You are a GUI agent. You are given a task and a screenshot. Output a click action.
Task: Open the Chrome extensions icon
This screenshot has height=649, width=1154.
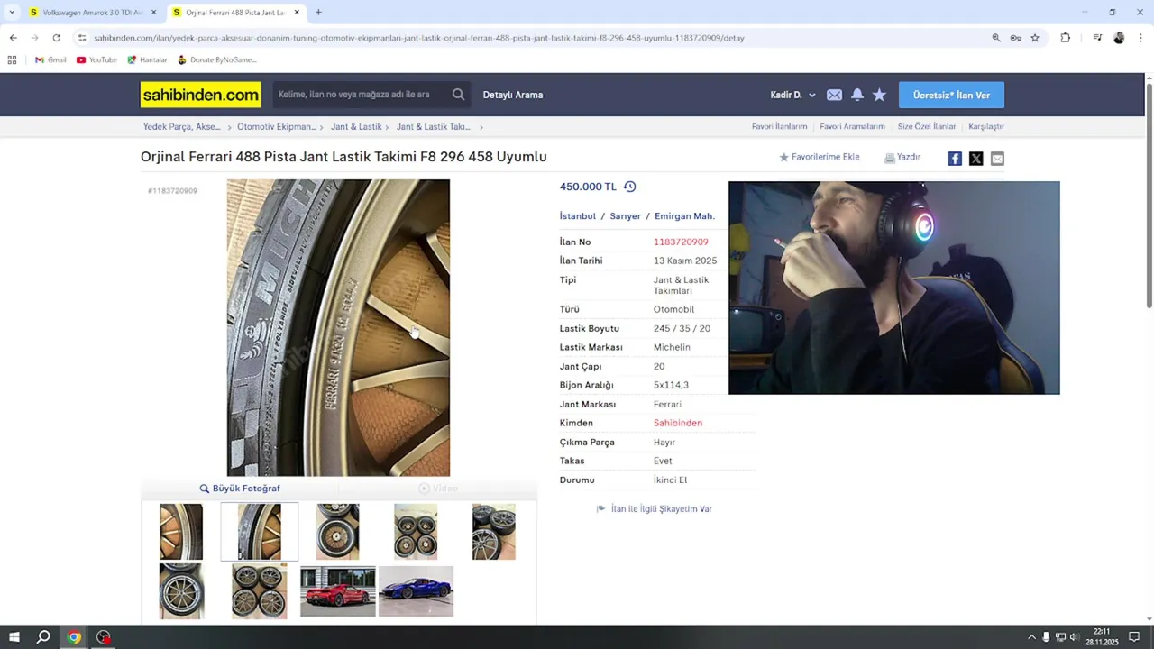click(1065, 38)
